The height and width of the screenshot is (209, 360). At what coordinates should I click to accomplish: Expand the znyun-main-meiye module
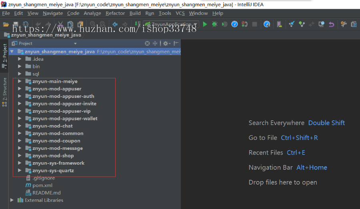(20, 81)
